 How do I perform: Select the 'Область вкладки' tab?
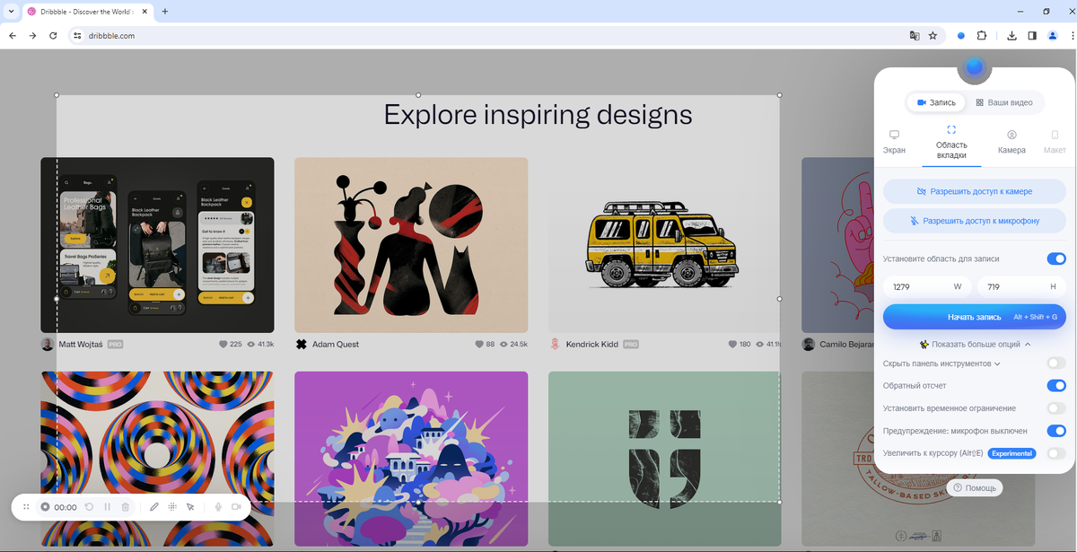coord(951,144)
